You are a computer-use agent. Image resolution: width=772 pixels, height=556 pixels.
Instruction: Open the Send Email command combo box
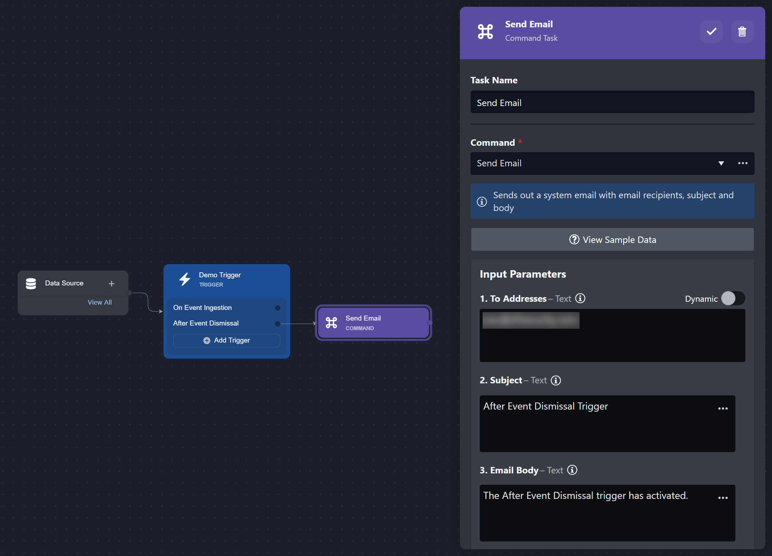593,163
